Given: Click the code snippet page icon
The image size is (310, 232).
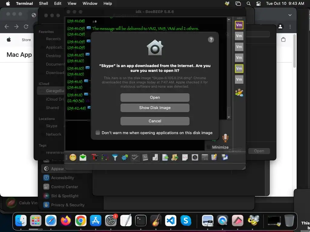Looking at the screenshot, I should 185,157.
